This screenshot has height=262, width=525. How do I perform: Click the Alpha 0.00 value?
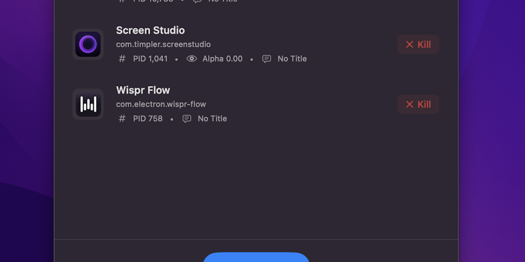[x=223, y=59]
